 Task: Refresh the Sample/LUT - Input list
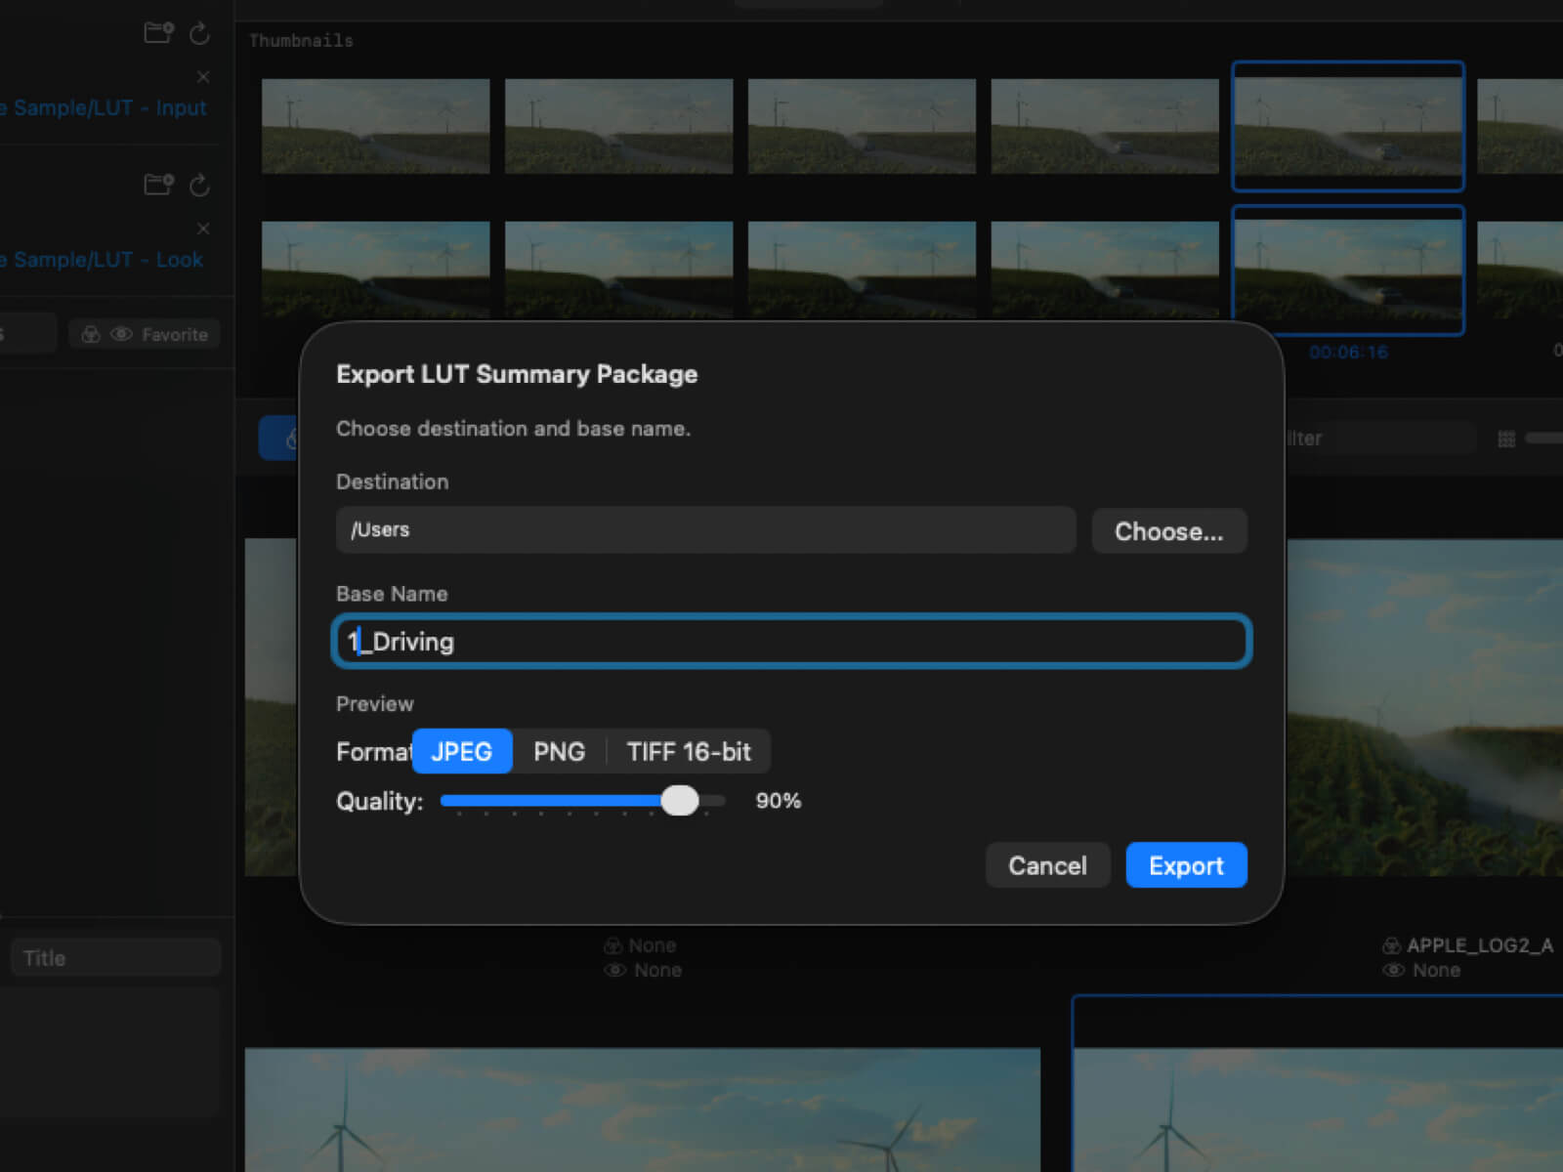point(199,32)
